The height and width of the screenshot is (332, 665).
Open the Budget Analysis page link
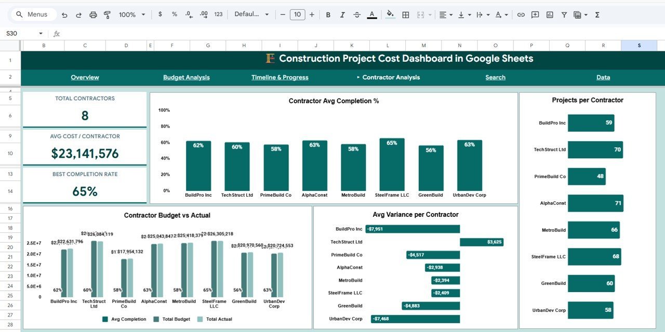coord(187,77)
